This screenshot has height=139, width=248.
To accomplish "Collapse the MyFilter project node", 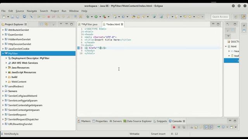I will point(3,53).
